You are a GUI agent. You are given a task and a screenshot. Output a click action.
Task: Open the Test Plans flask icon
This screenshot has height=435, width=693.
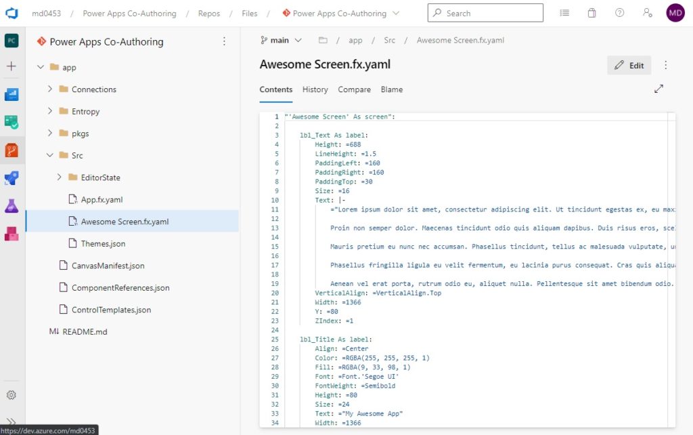tap(12, 206)
